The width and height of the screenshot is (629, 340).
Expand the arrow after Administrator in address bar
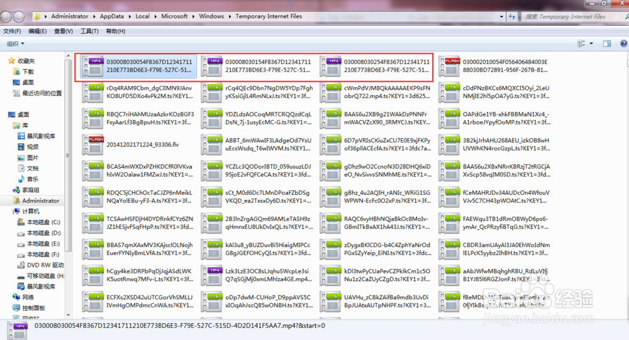[x=94, y=16]
